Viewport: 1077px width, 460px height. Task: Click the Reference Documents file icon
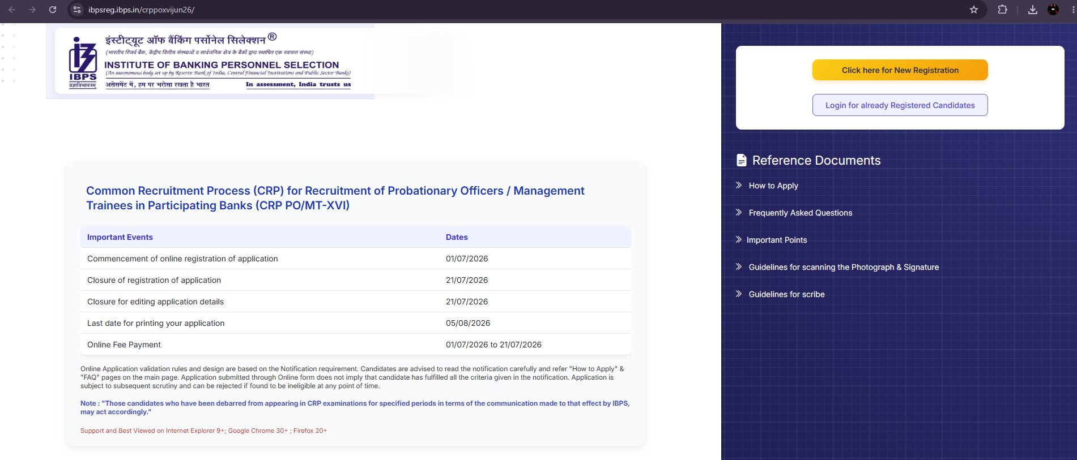click(741, 160)
